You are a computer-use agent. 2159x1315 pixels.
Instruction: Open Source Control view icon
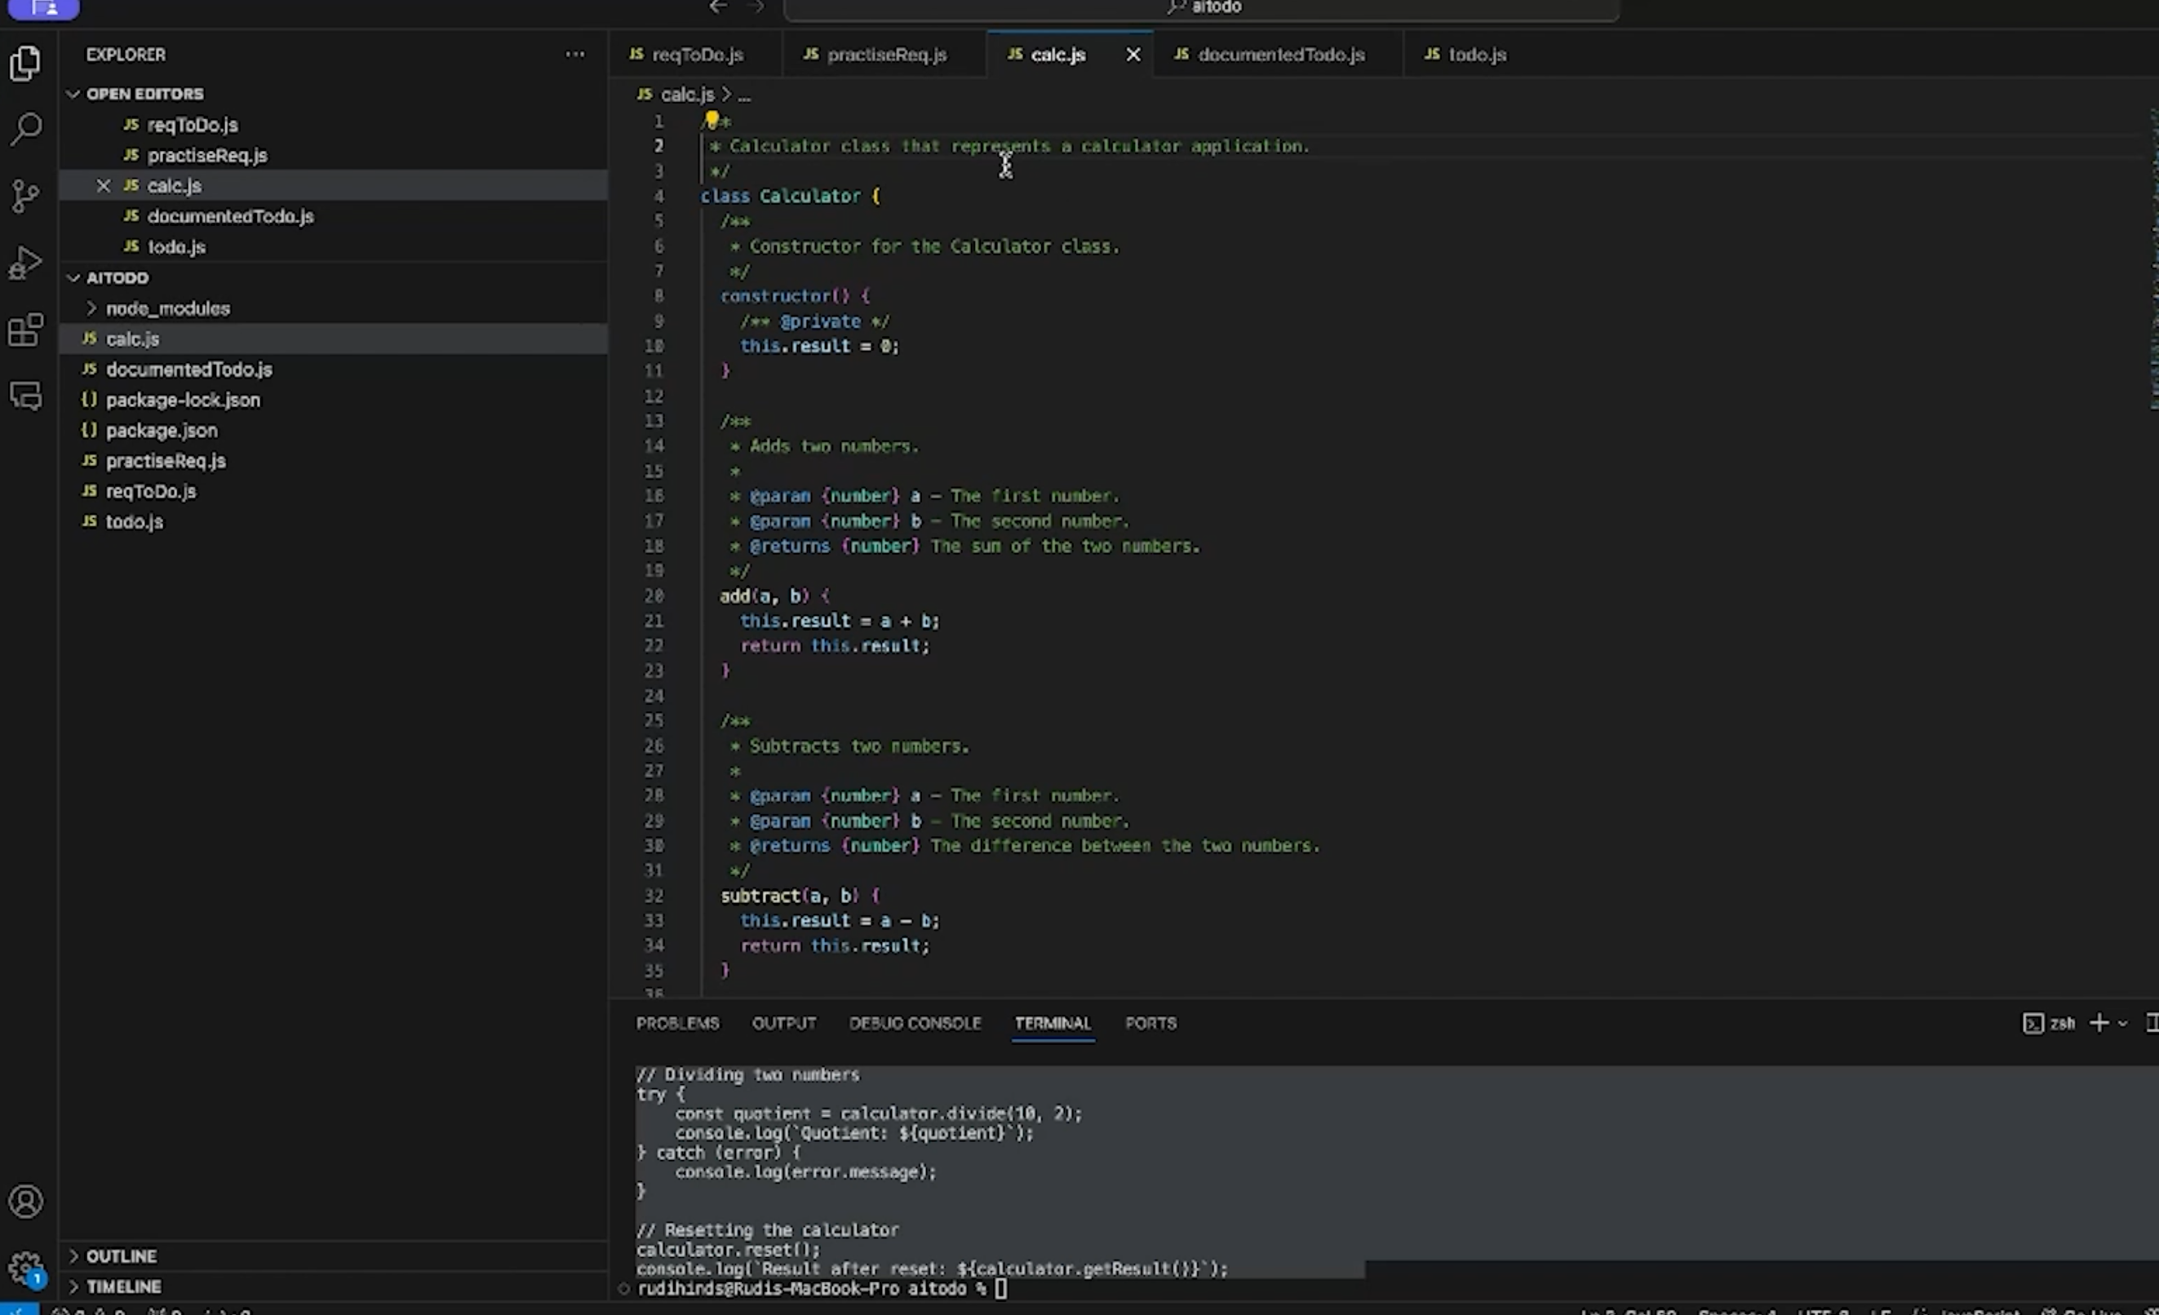(25, 197)
